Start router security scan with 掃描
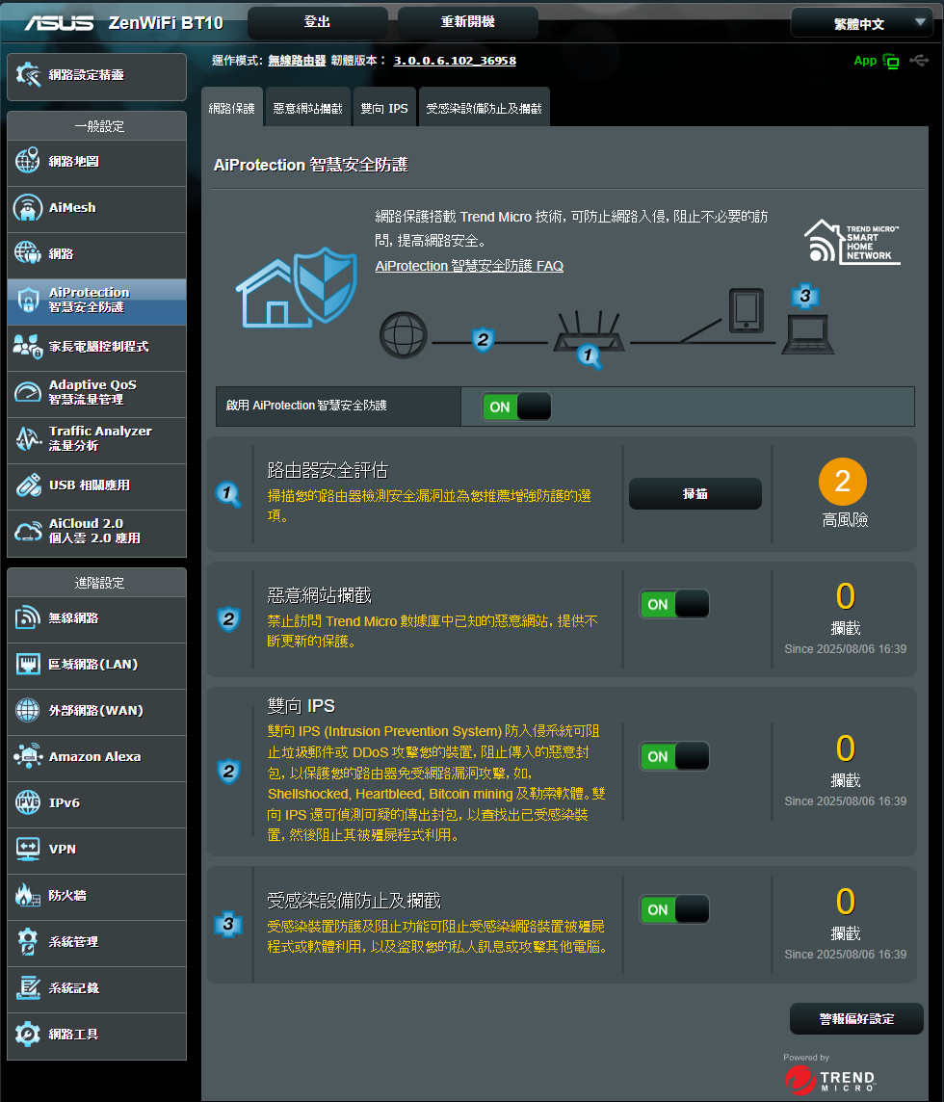Viewport: 944px width, 1102px height. [x=695, y=493]
